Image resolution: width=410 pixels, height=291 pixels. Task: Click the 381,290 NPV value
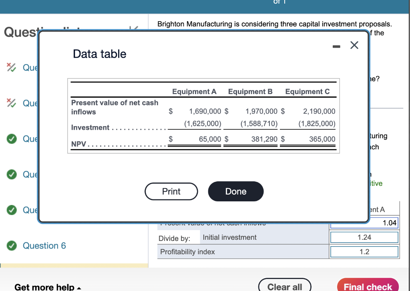point(264,139)
